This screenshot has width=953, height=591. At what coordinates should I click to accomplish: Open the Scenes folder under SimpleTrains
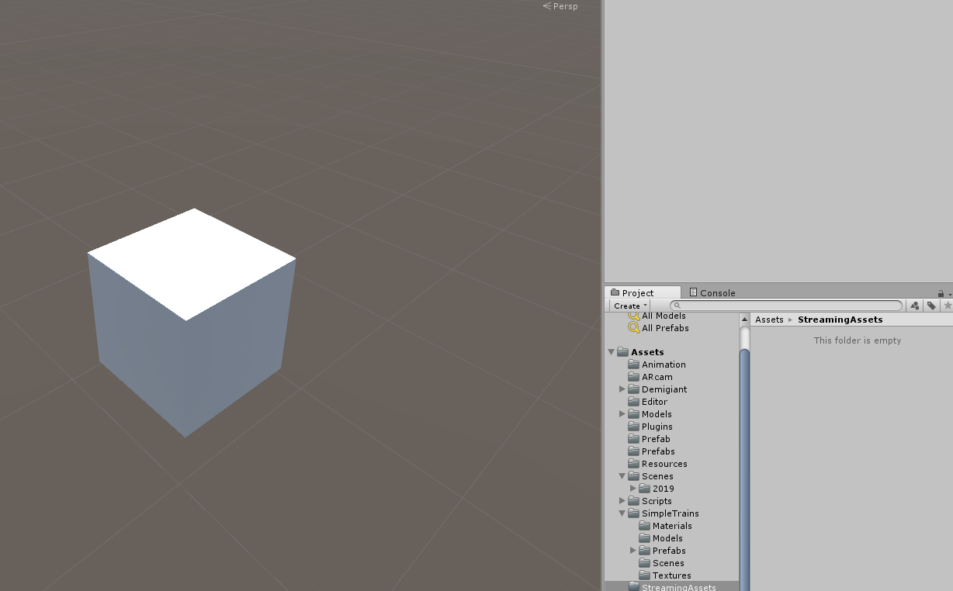pyautogui.click(x=661, y=563)
